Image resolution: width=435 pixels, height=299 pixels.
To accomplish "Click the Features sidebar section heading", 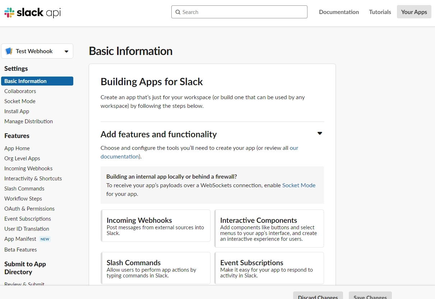I will click(x=17, y=136).
